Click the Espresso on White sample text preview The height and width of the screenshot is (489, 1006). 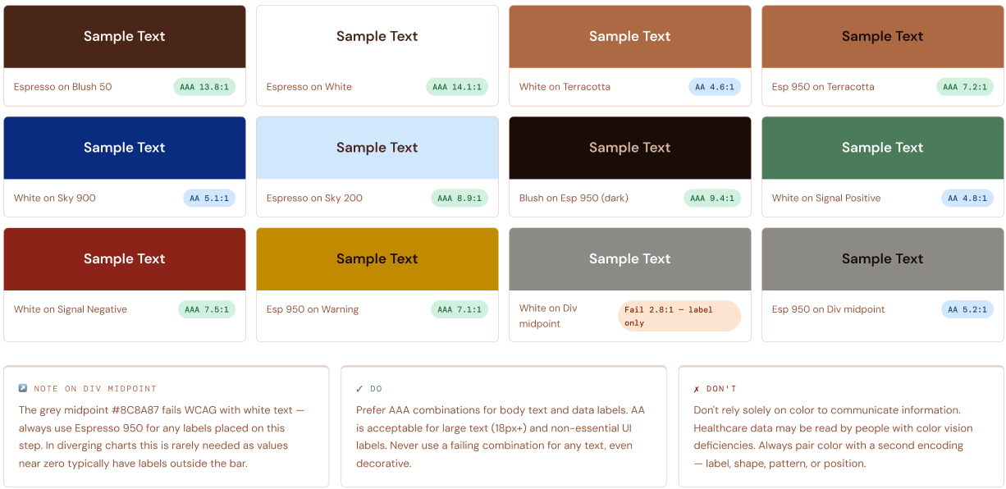tap(377, 37)
